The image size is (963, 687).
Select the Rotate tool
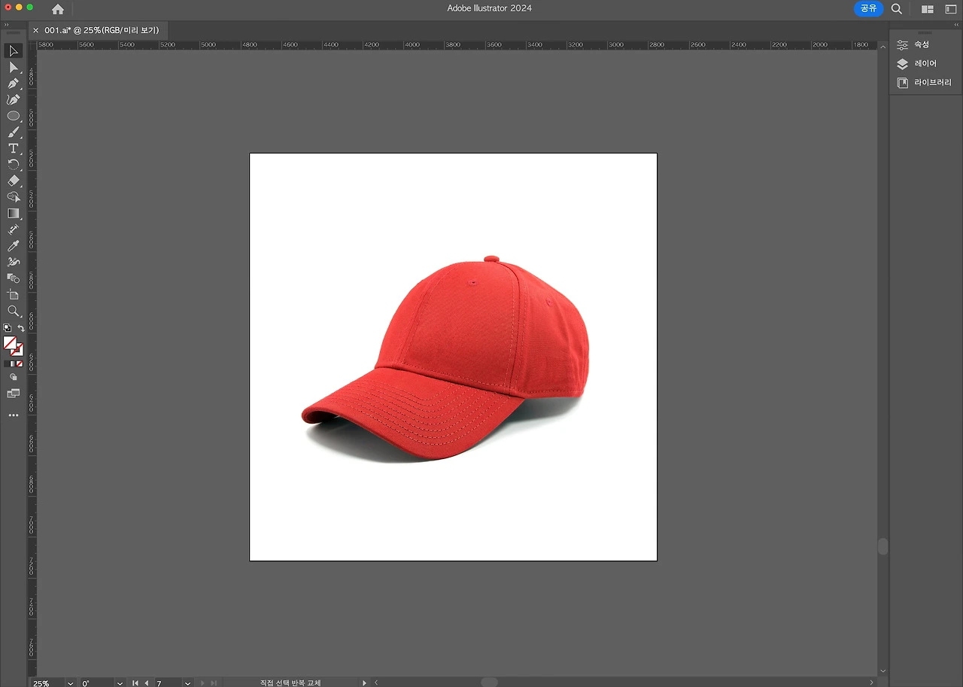[14, 165]
